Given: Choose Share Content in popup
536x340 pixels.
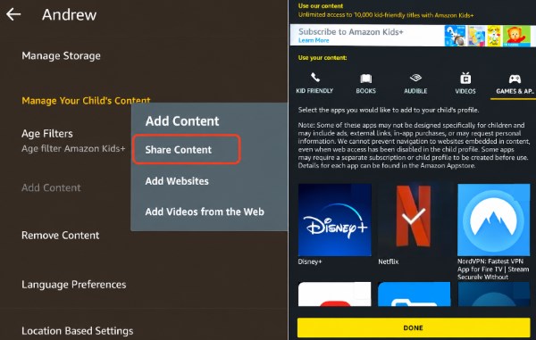Looking at the screenshot, I should coord(187,150).
